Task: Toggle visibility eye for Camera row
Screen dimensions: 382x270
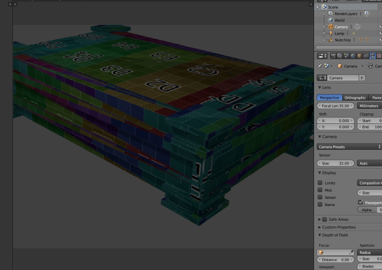Action: coord(381,27)
